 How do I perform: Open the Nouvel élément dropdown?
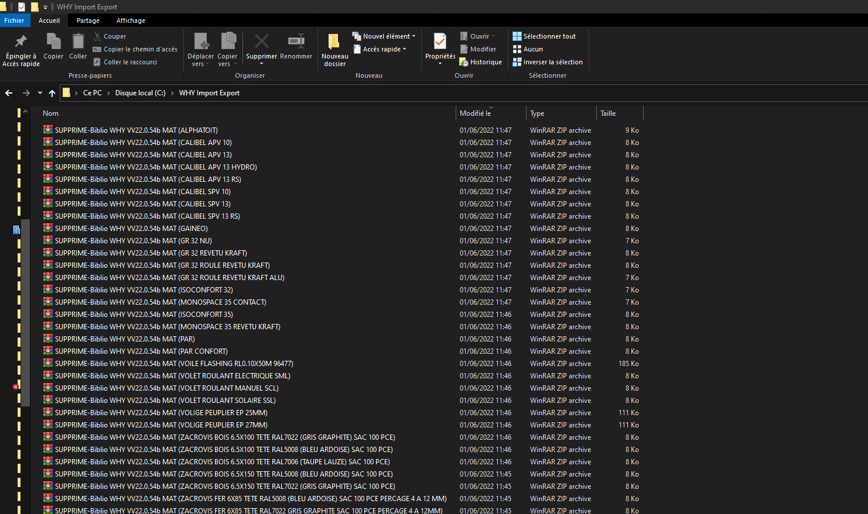(384, 36)
